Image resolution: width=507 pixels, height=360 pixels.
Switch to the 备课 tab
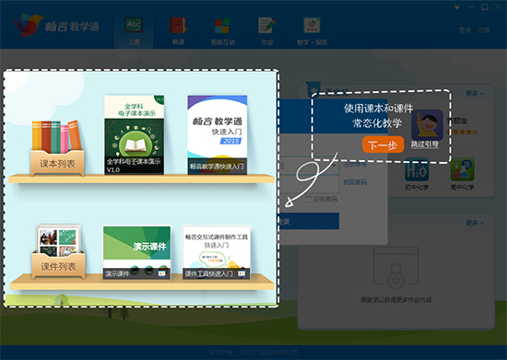point(178,31)
